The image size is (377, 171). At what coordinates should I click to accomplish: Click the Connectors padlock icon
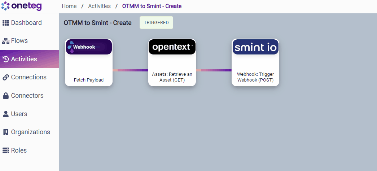click(6, 96)
